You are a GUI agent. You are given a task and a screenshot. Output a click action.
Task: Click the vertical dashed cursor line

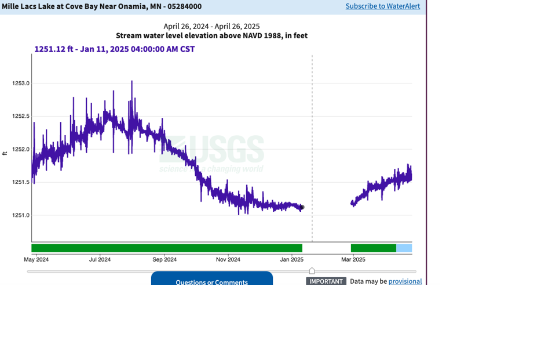[312, 145]
